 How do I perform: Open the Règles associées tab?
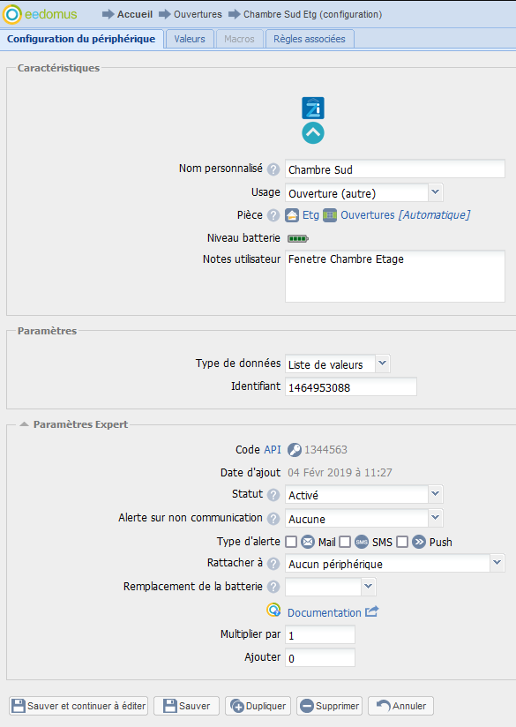pyautogui.click(x=310, y=39)
